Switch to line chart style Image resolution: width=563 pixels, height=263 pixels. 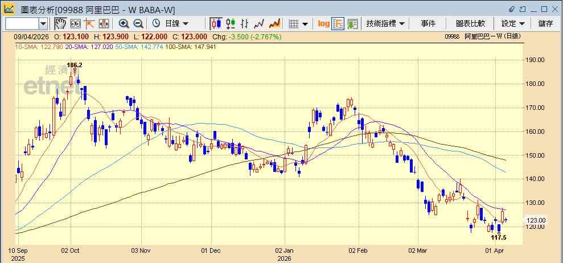pos(259,24)
